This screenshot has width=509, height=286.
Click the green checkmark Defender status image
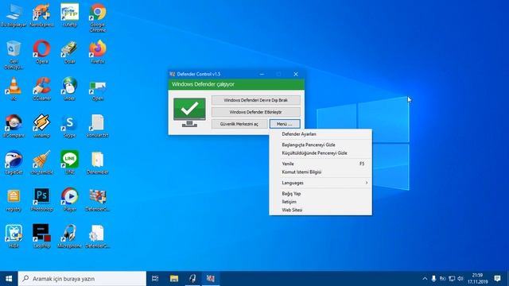pos(189,112)
